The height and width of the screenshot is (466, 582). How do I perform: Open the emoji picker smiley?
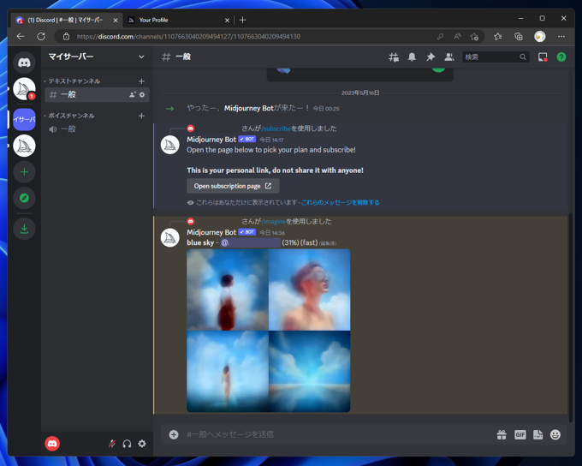click(555, 434)
